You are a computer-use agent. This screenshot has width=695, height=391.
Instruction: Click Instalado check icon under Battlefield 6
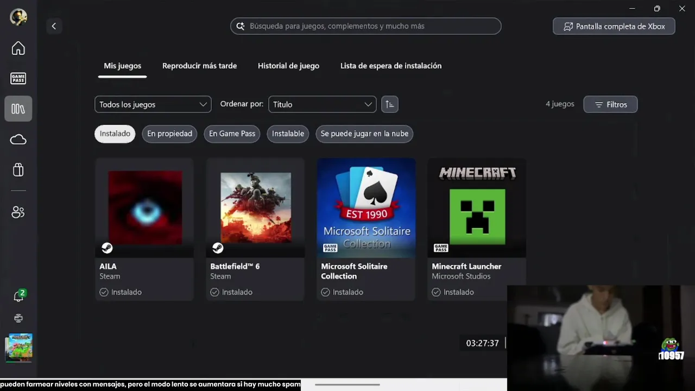click(x=214, y=292)
